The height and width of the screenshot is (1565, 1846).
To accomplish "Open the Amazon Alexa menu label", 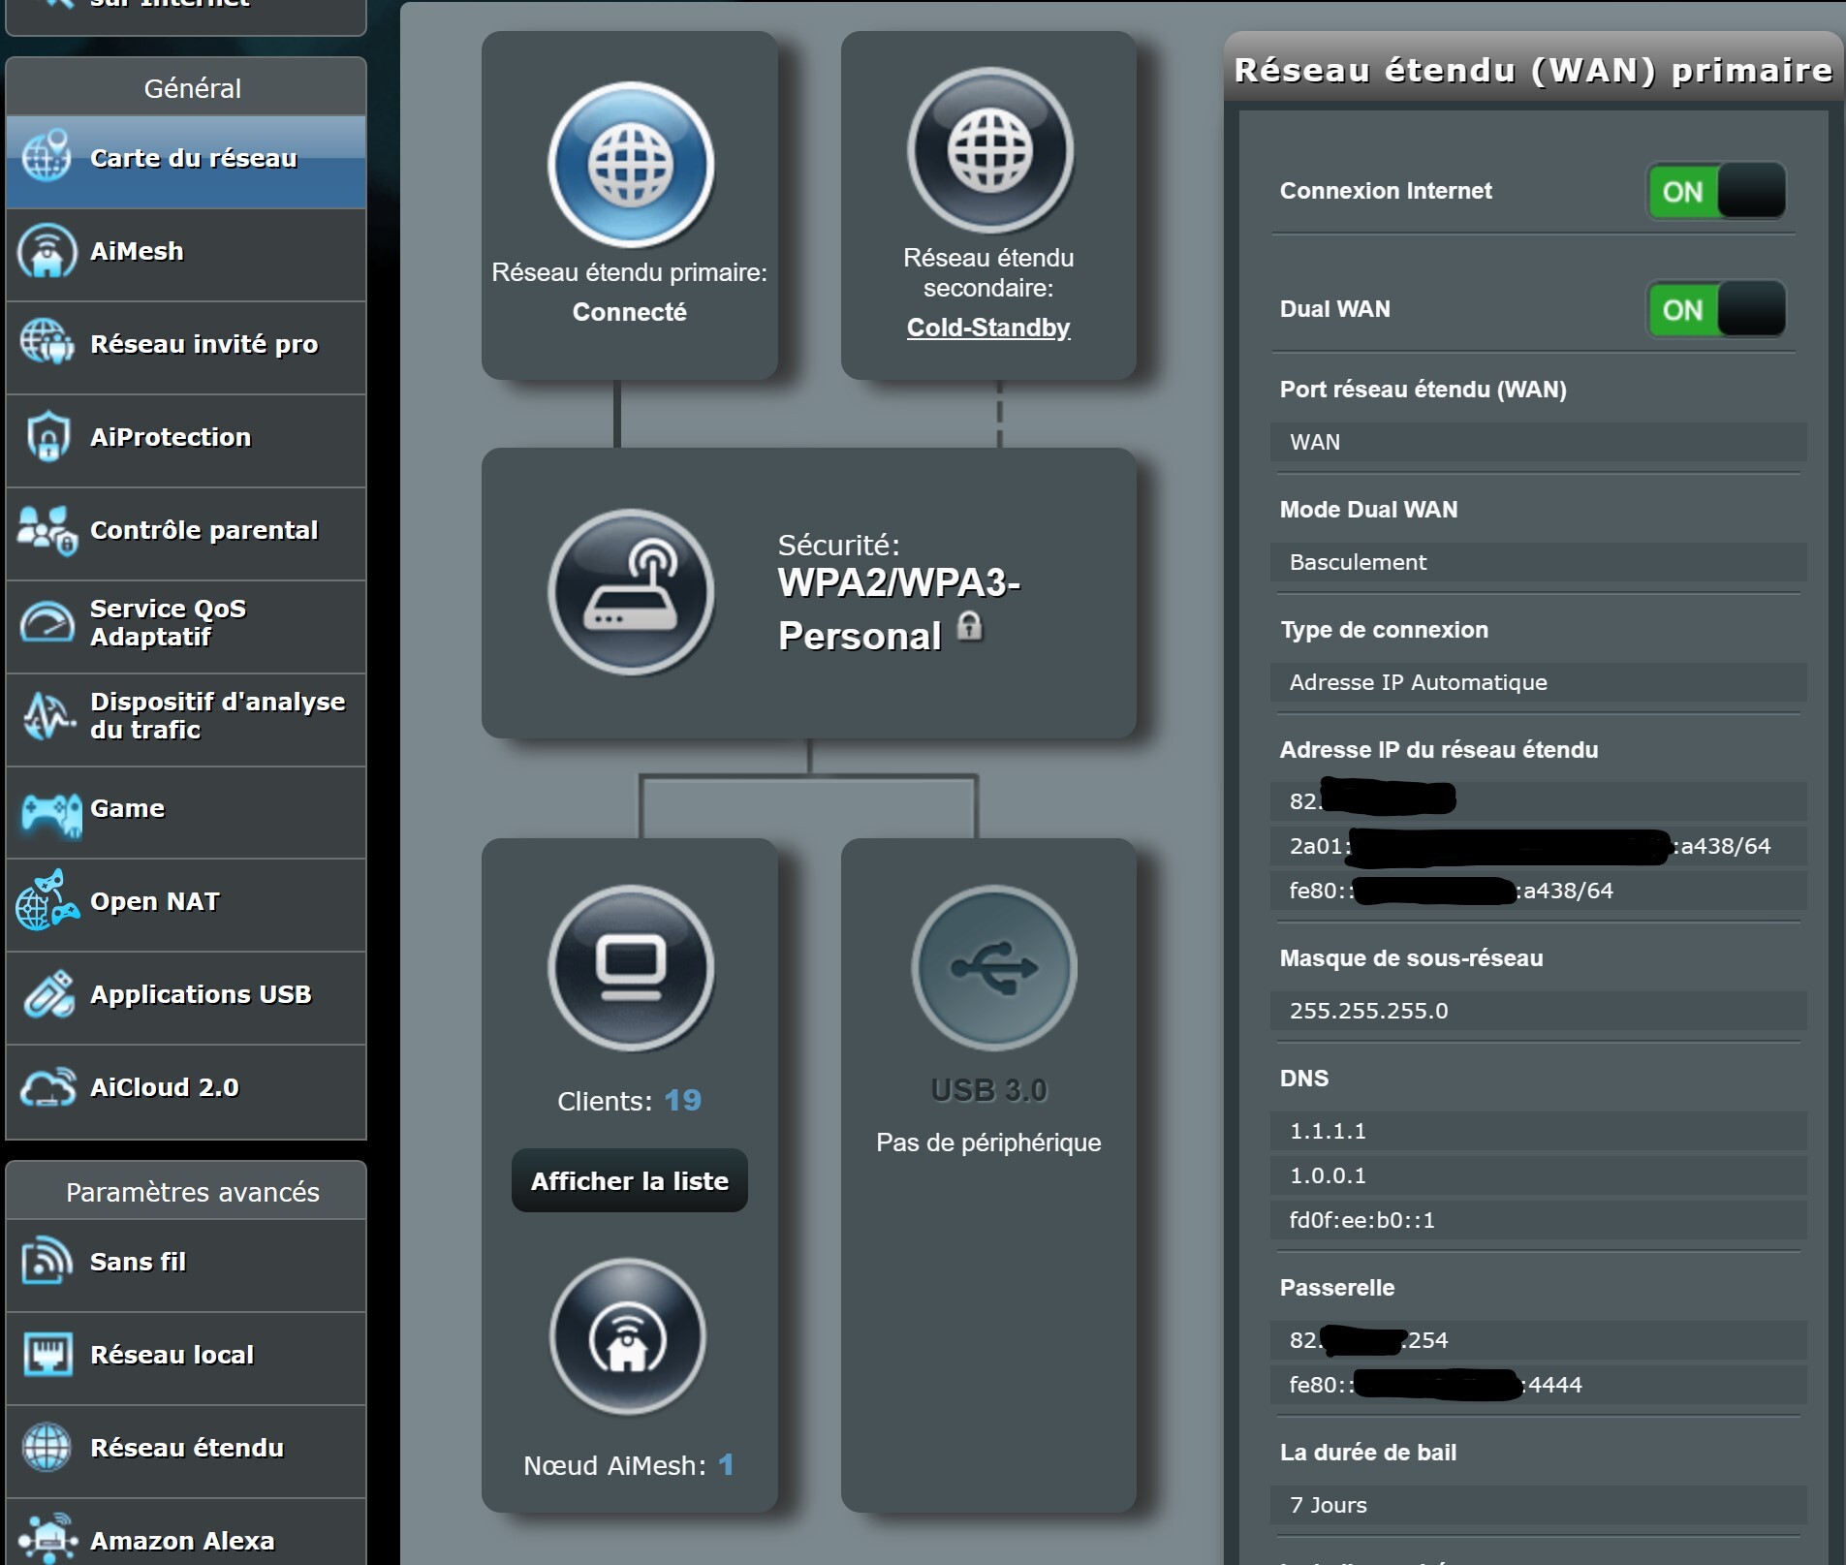I will click(x=182, y=1541).
